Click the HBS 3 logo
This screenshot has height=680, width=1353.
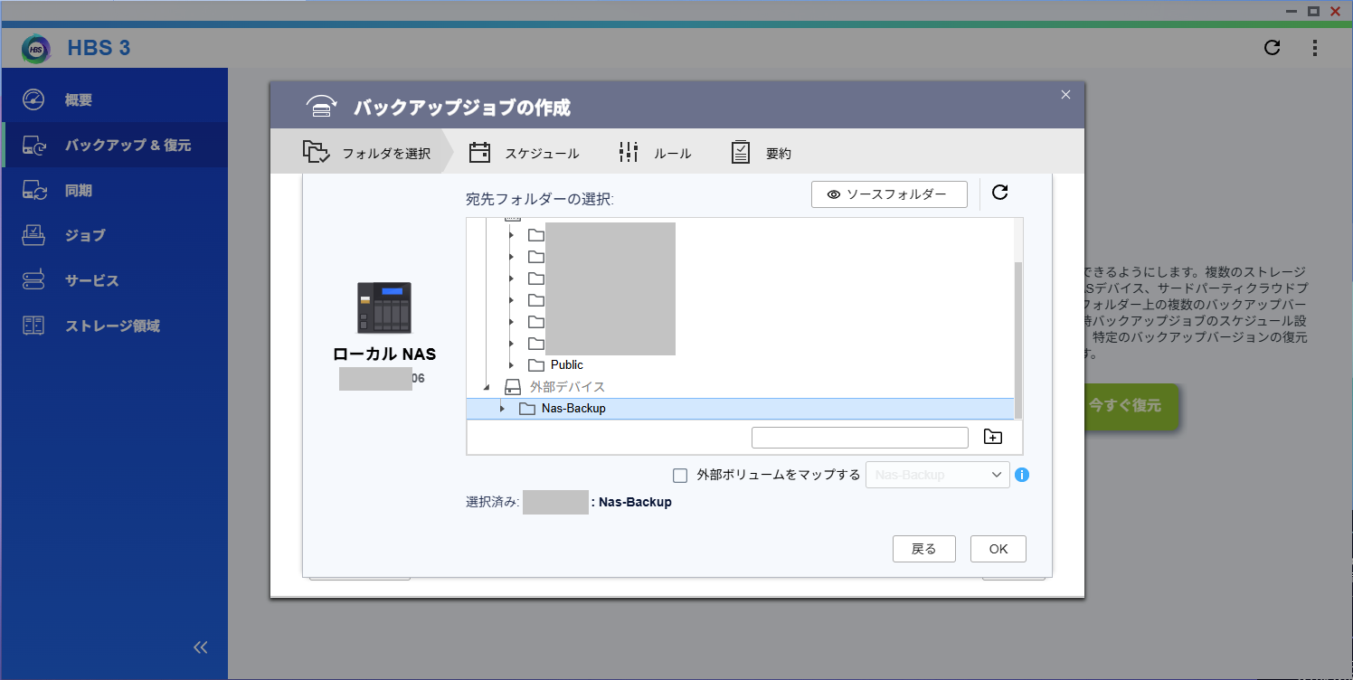click(36, 48)
